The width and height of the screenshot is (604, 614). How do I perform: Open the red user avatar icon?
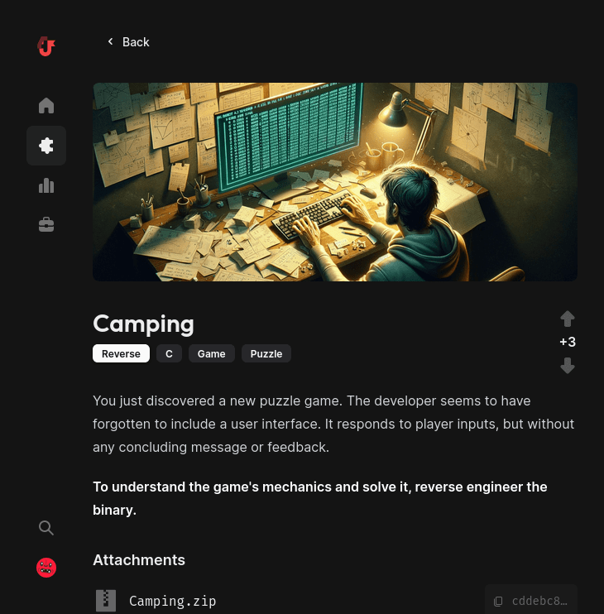click(46, 568)
